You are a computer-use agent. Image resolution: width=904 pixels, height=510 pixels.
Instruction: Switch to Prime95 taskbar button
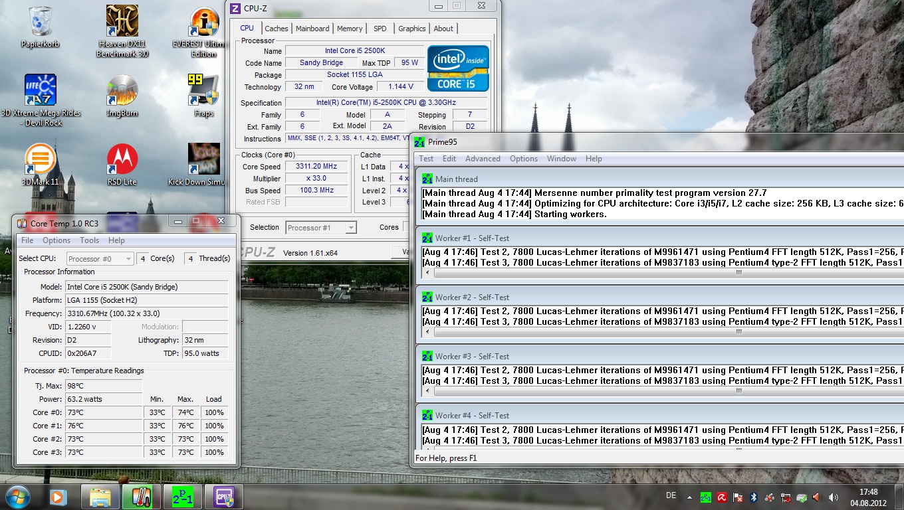(x=182, y=497)
